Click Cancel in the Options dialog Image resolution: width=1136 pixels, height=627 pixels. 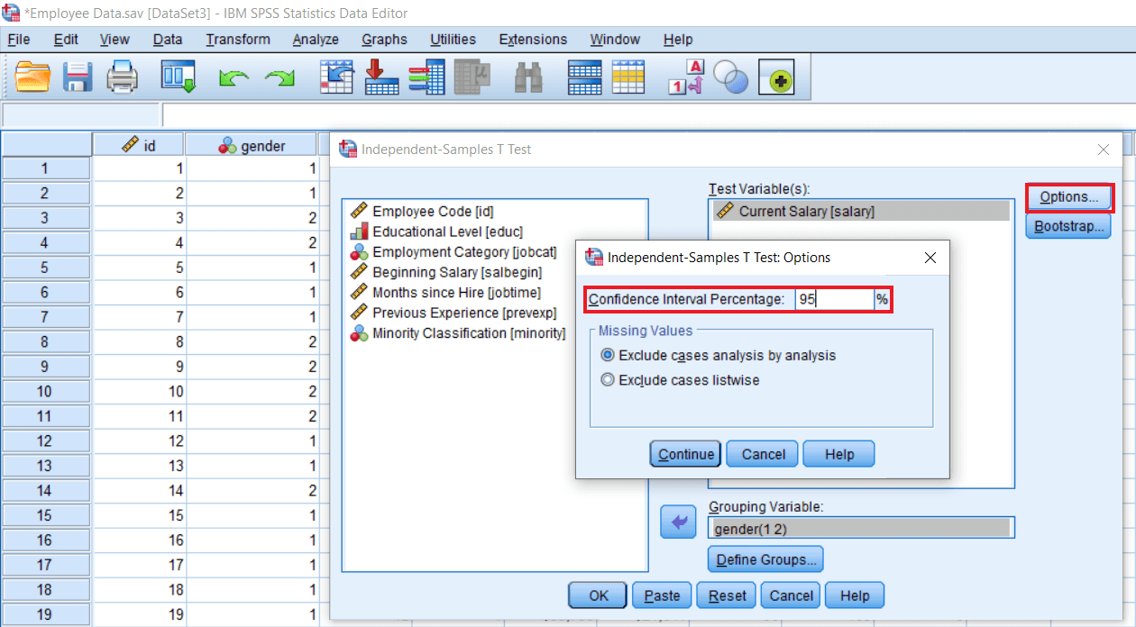[x=763, y=454]
